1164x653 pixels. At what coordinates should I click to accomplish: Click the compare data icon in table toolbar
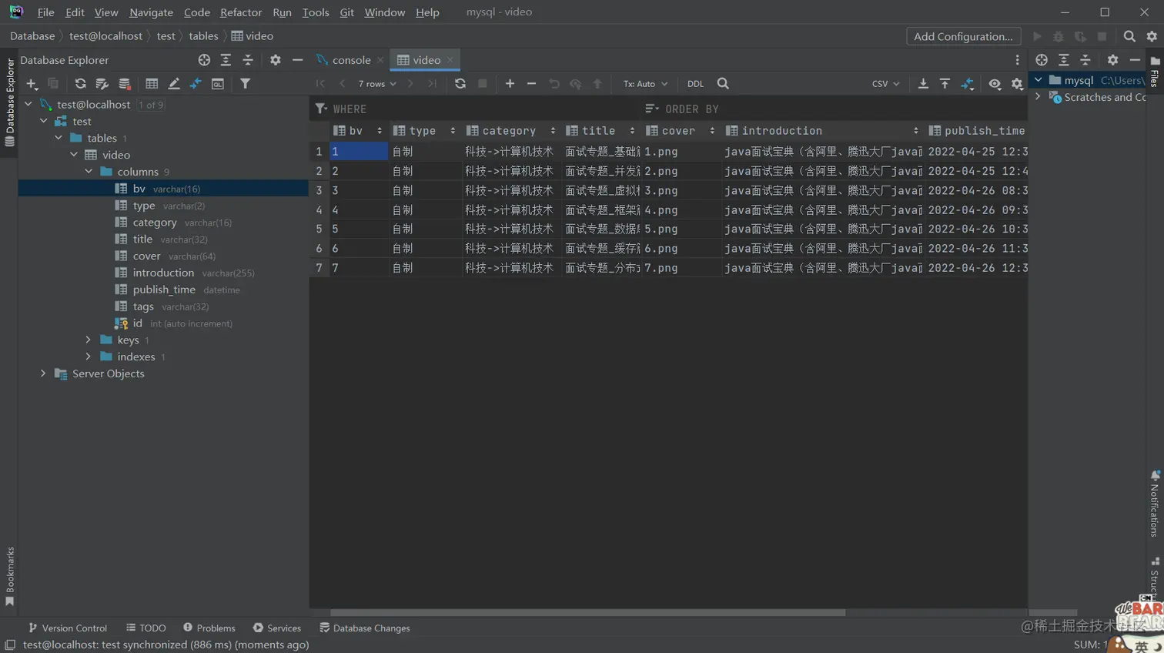coord(968,84)
